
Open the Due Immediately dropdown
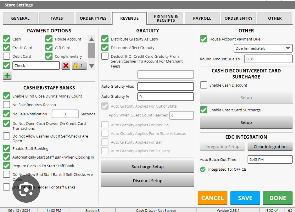pyautogui.click(x=263, y=48)
